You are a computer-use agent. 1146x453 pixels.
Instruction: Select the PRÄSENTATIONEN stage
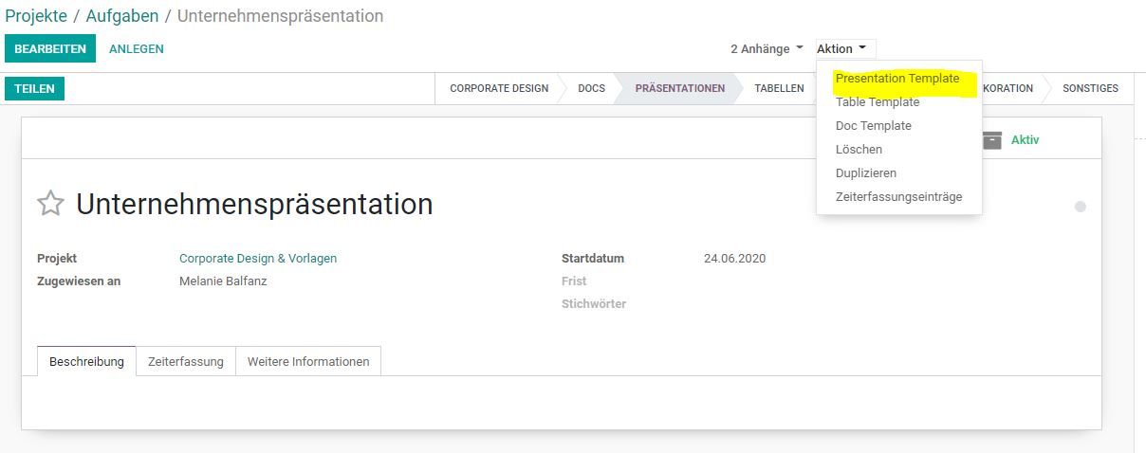pyautogui.click(x=680, y=88)
